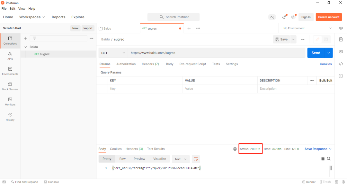Open the code snippet icon in right sidebar
Image resolution: width=347 pixels, height=185 pixels.
click(x=341, y=64)
